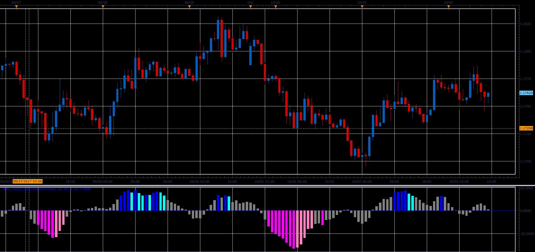Image resolution: width=535 pixels, height=252 pixels.
Task: Click the 1.1800 price axis value
Action: tap(525, 52)
